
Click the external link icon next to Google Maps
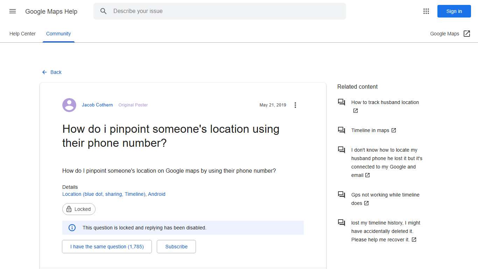click(x=467, y=33)
